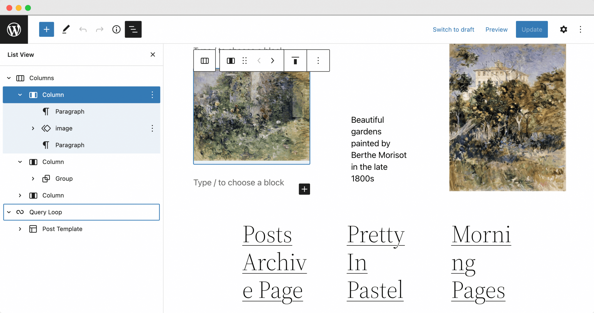
Task: Expand the third Column item
Action: pyautogui.click(x=20, y=196)
